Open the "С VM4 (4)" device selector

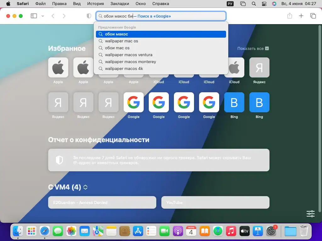click(x=68, y=187)
